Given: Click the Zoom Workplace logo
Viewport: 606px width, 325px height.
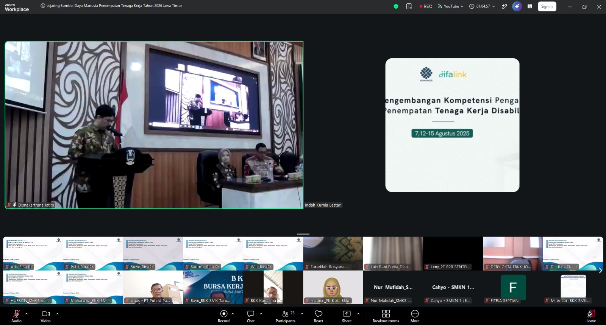Looking at the screenshot, I should (x=17, y=7).
